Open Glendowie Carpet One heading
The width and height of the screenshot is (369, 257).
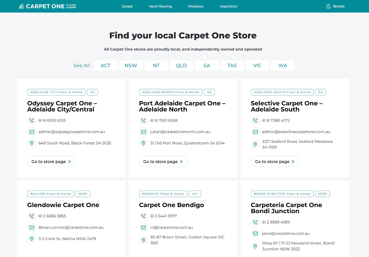(x=63, y=205)
